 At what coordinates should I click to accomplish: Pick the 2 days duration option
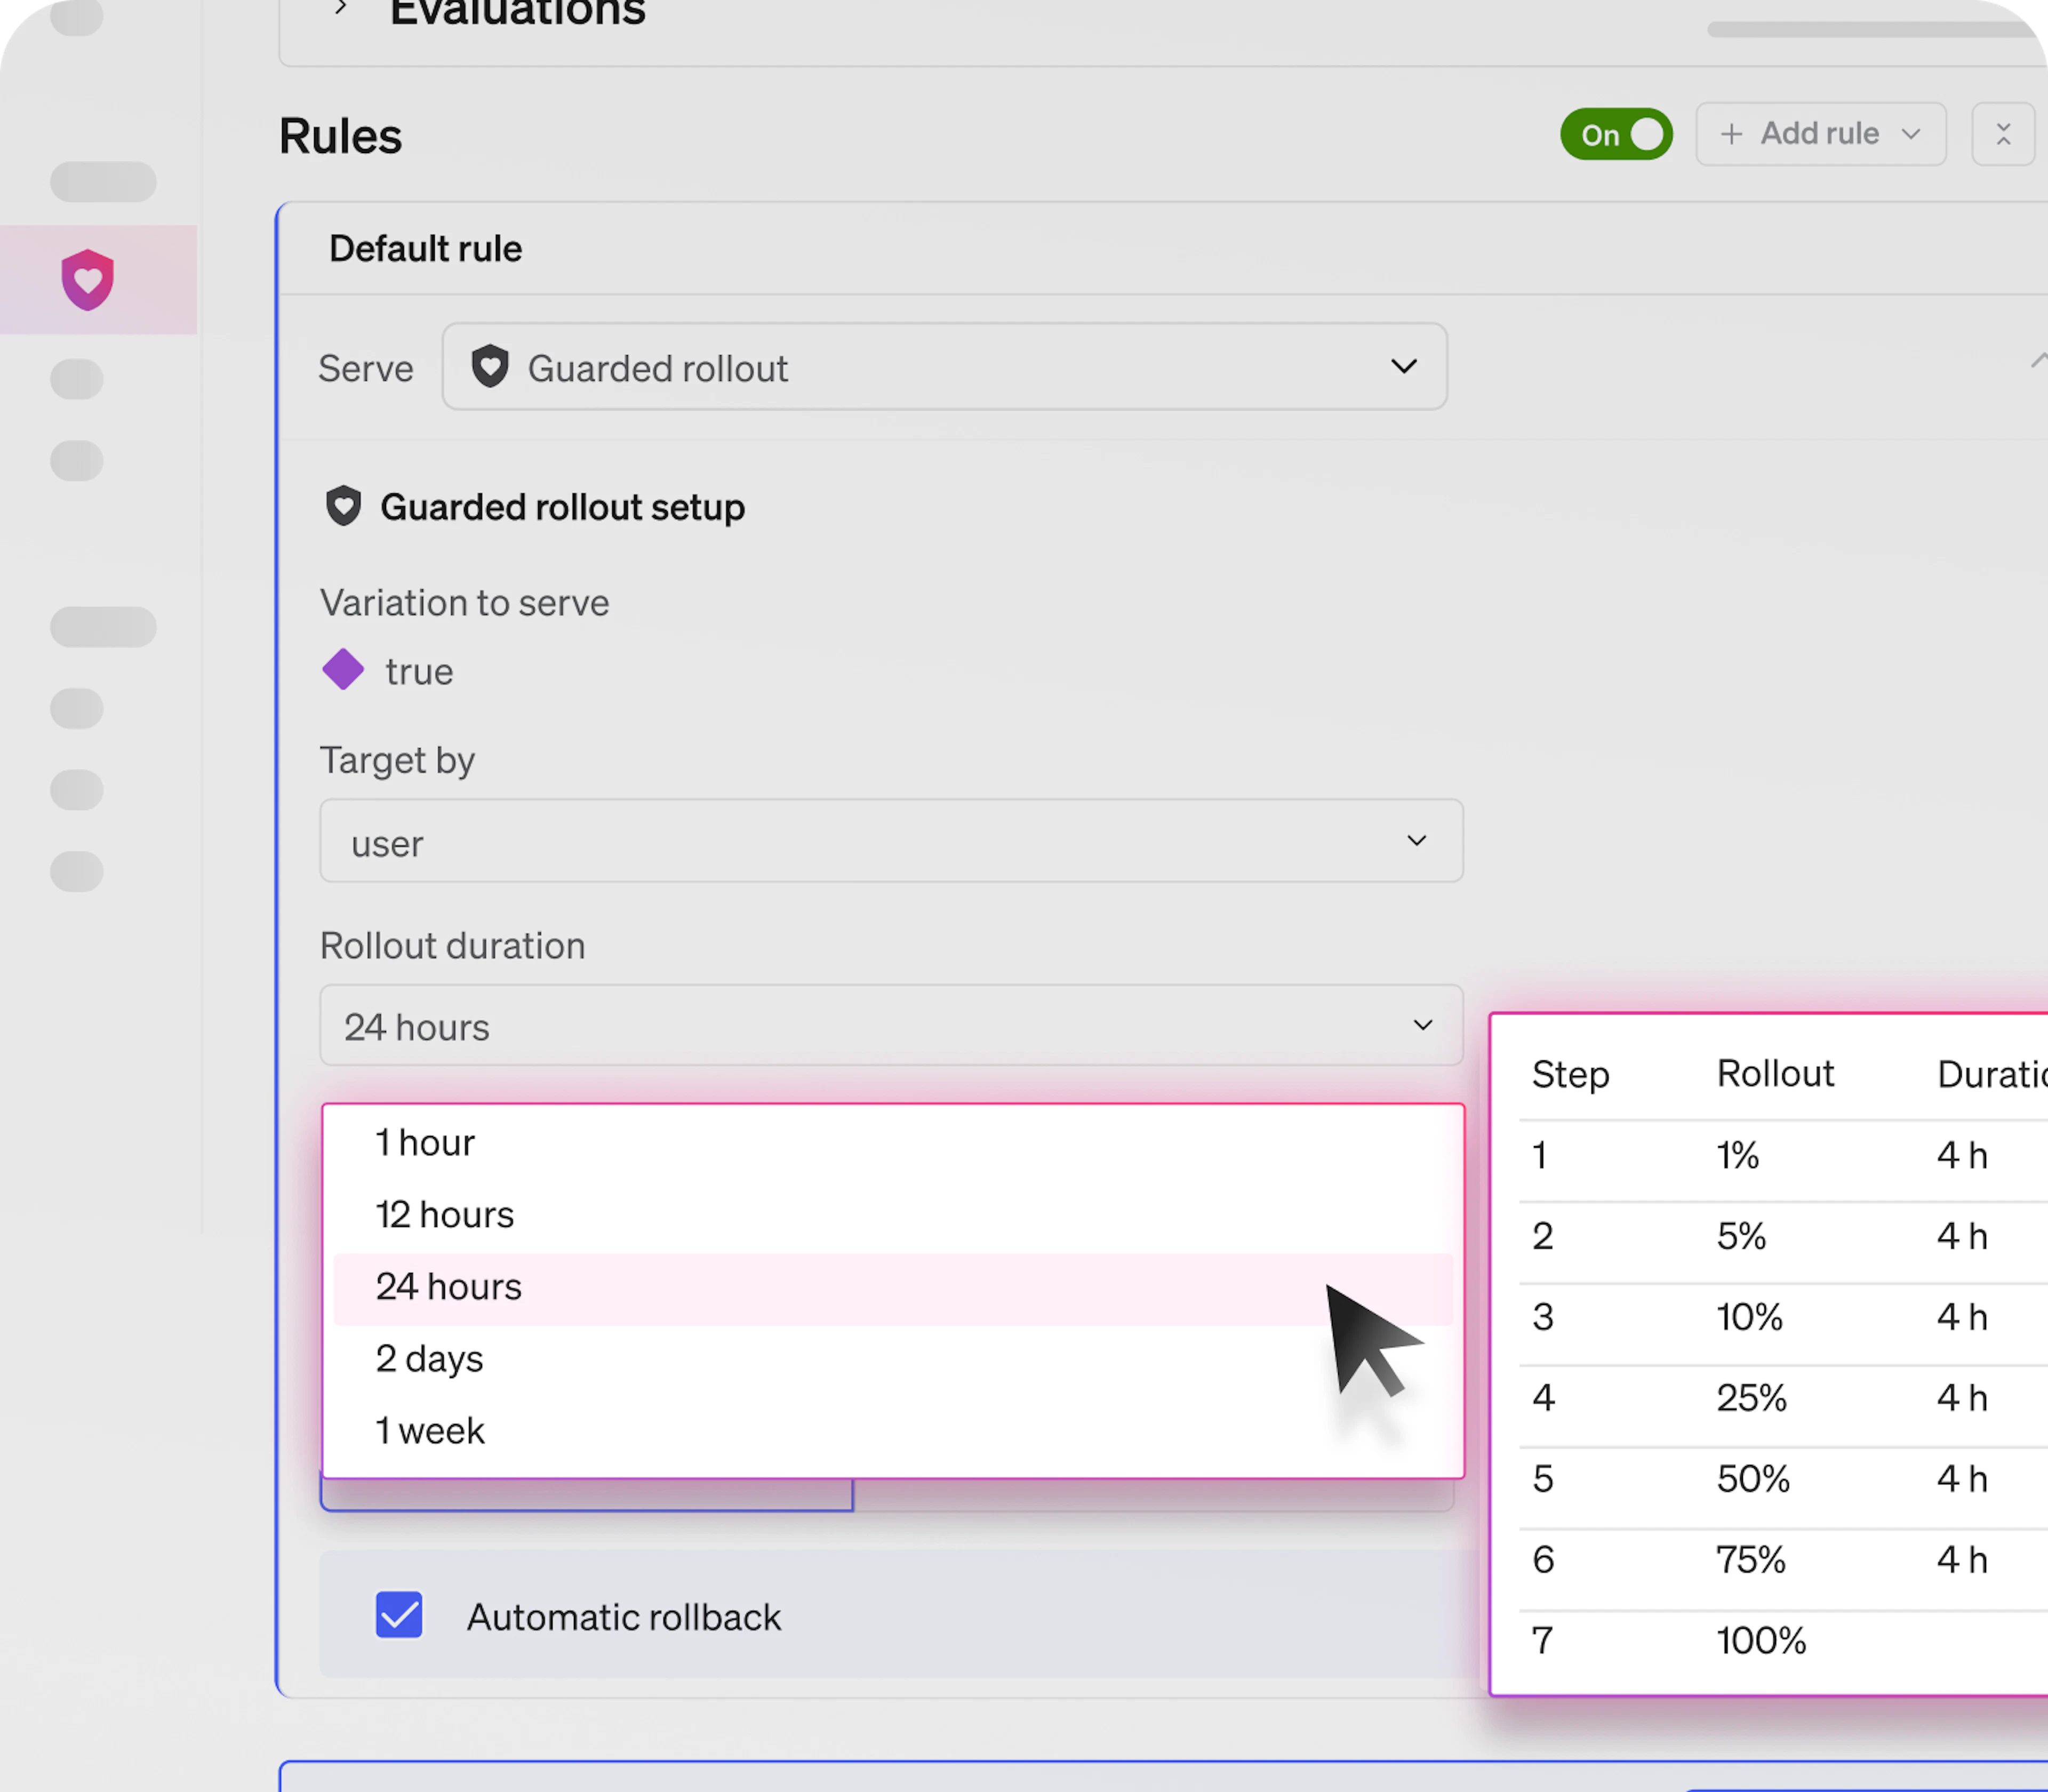(430, 1359)
